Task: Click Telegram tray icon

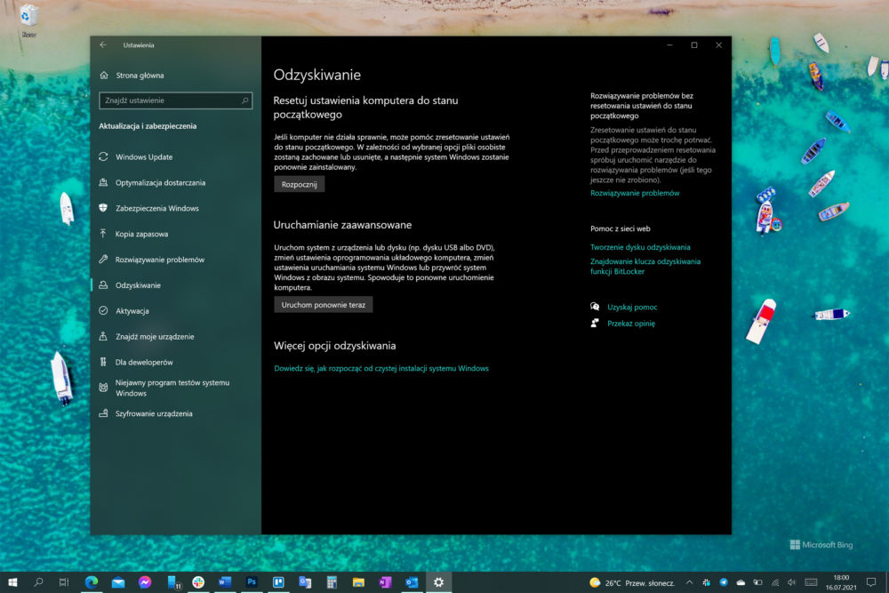Action: [724, 582]
